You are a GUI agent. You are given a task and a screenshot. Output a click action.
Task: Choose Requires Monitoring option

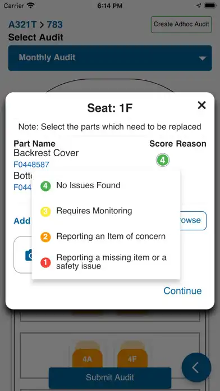pos(94,211)
